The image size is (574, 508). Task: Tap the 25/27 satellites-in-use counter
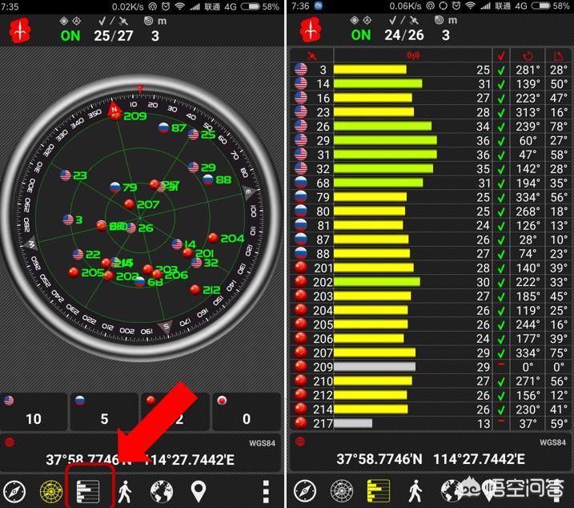(x=113, y=36)
